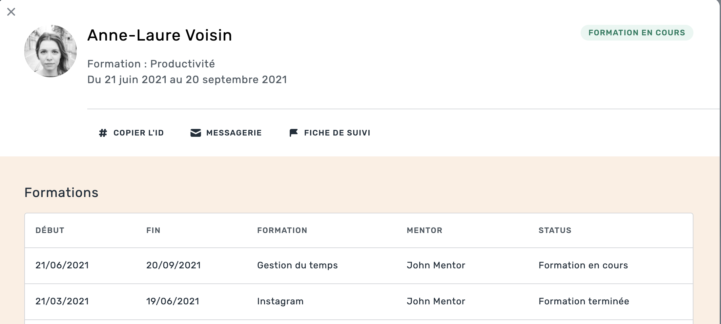Viewport: 721px width, 324px height.
Task: Close the student profile panel
Action: click(11, 12)
